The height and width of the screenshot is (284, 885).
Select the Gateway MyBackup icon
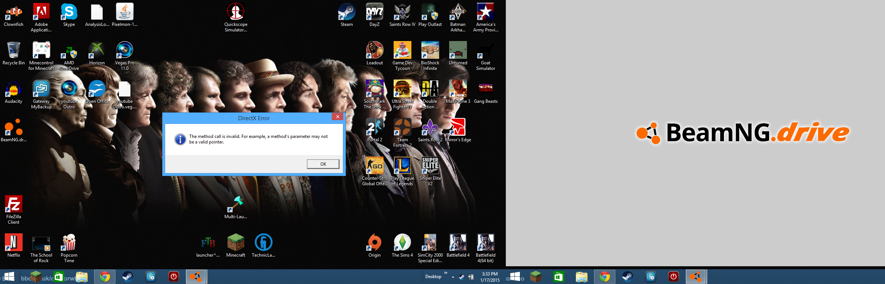click(x=41, y=95)
